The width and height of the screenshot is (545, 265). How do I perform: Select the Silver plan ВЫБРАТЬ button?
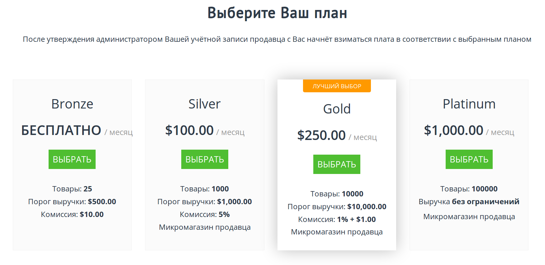tap(205, 159)
